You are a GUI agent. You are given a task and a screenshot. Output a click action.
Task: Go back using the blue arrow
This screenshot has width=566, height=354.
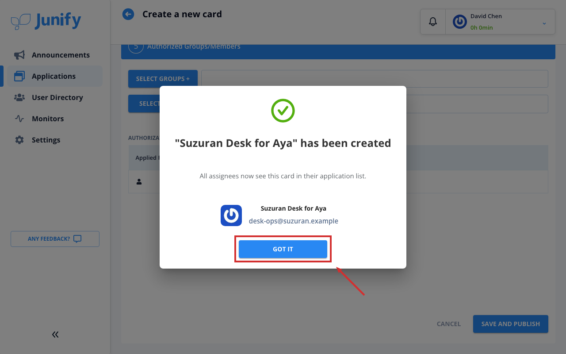[128, 15]
